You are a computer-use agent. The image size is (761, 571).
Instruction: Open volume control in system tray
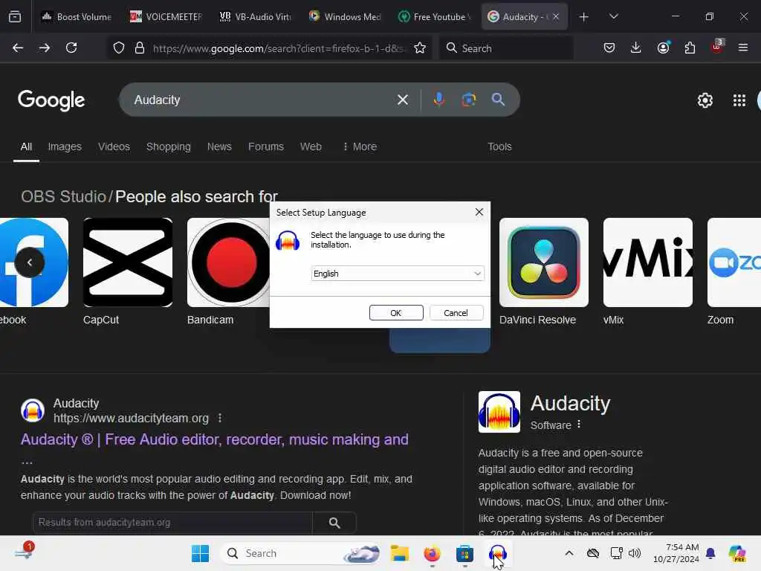pyautogui.click(x=635, y=553)
